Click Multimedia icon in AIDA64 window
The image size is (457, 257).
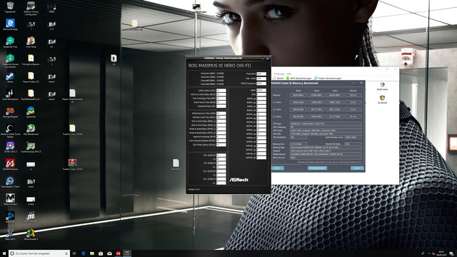coord(382,86)
